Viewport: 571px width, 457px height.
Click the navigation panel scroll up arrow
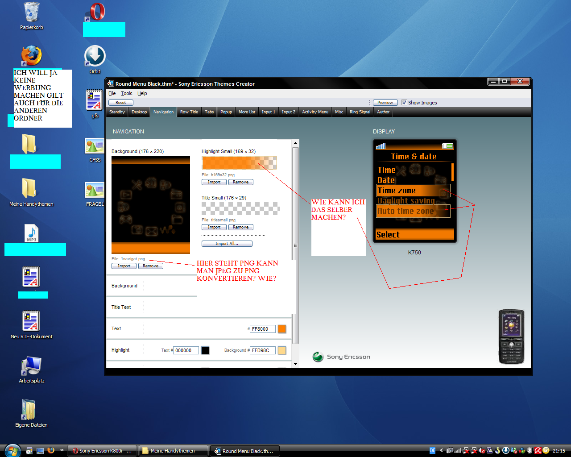[x=295, y=143]
